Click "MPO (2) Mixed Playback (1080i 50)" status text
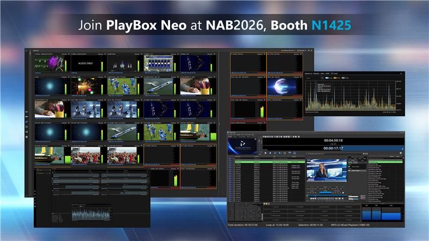This screenshot has height=241, width=429. [x=350, y=225]
